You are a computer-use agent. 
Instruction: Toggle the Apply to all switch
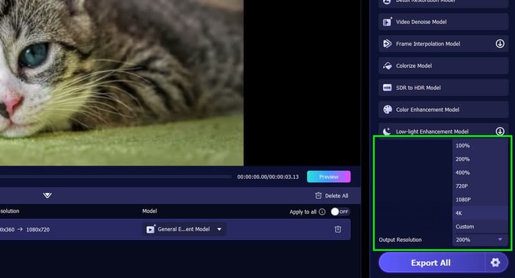340,212
